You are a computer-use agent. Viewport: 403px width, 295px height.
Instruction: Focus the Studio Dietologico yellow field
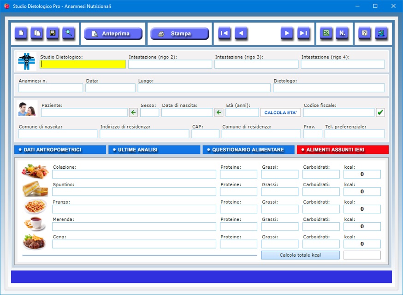click(83, 64)
